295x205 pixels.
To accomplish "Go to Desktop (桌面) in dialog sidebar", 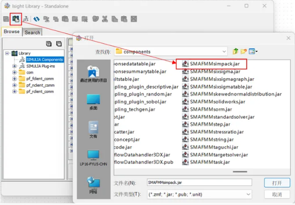I will point(93,102).
